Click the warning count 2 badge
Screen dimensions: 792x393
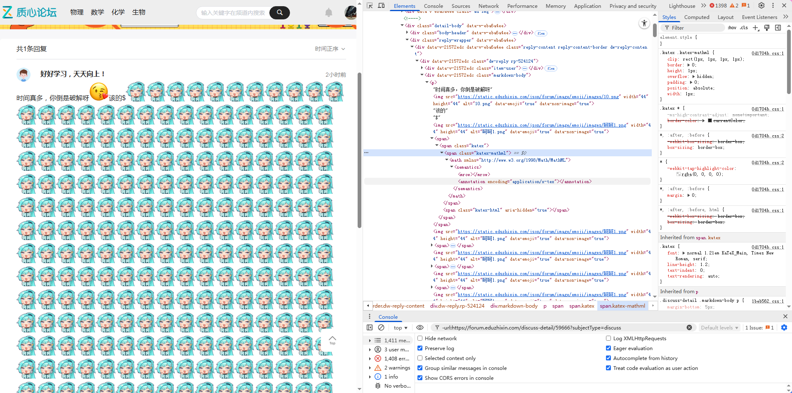734,6
